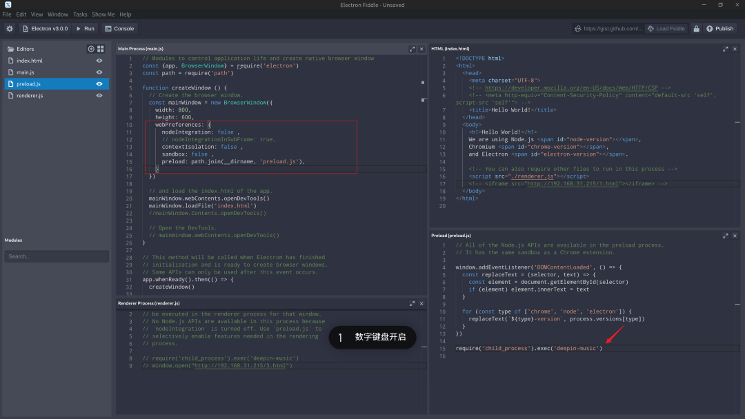
Task: Close the Main Process (main.js) panel
Action: click(421, 49)
